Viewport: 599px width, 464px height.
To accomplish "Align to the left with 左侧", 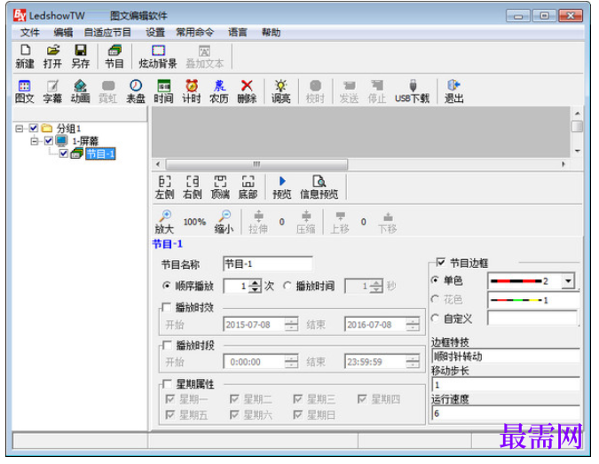I will pos(165,187).
